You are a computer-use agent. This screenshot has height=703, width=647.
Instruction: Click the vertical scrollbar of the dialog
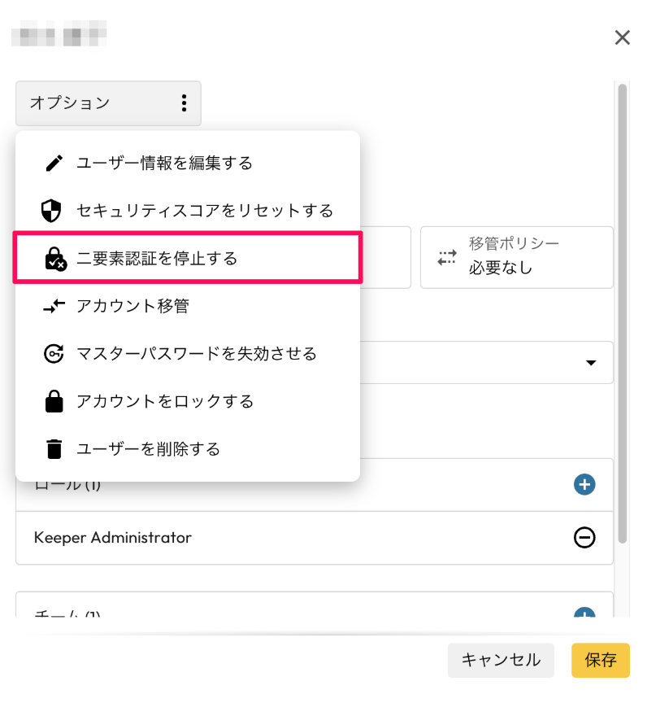[623, 314]
